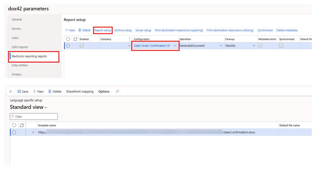Expand the Standard view selector
The height and width of the screenshot is (170, 330).
coord(28,107)
